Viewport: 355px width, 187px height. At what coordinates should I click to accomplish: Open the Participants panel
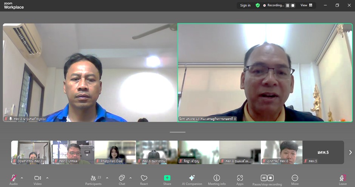click(93, 178)
